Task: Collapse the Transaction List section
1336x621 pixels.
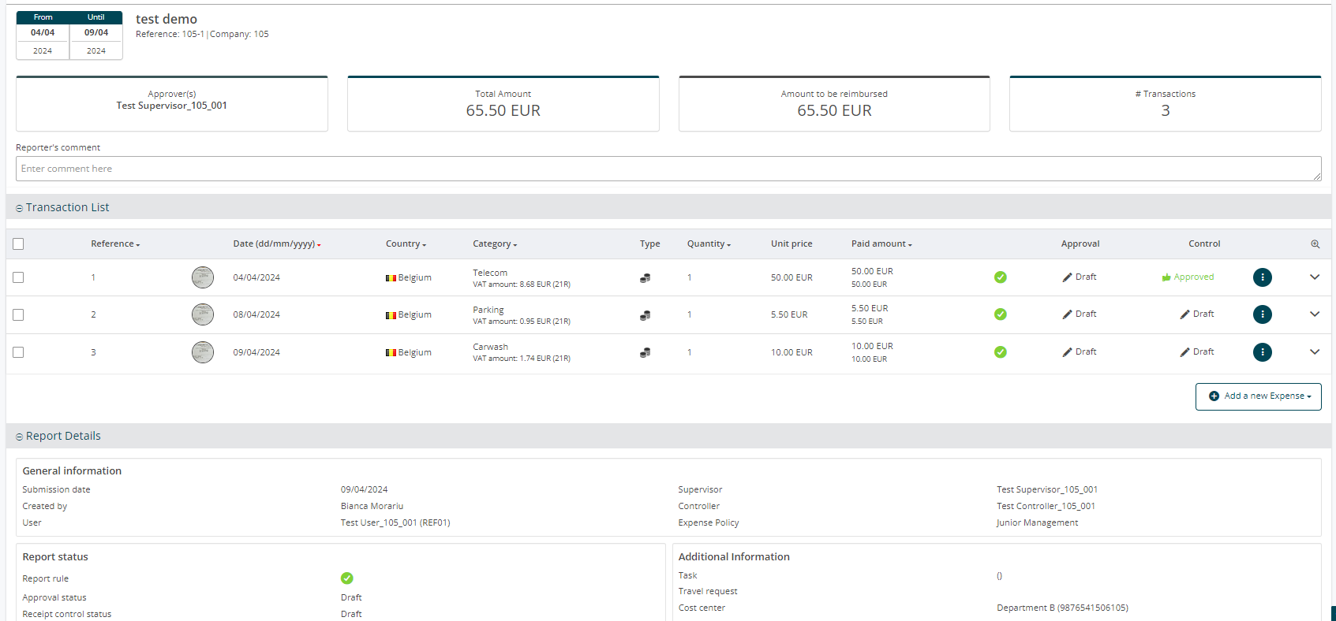Action: tap(20, 208)
